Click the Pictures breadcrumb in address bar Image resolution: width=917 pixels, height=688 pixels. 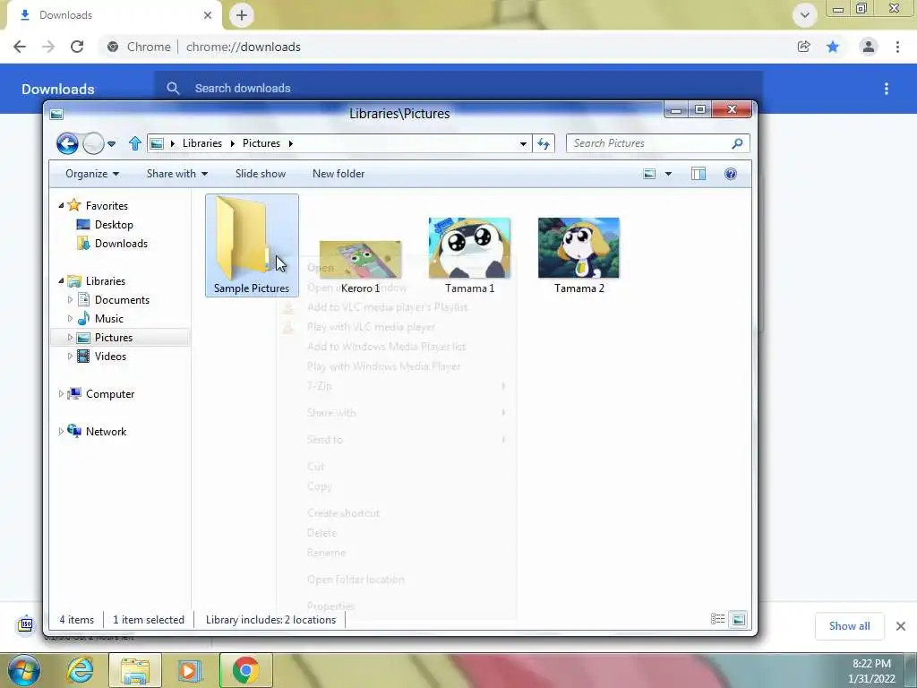click(x=261, y=143)
